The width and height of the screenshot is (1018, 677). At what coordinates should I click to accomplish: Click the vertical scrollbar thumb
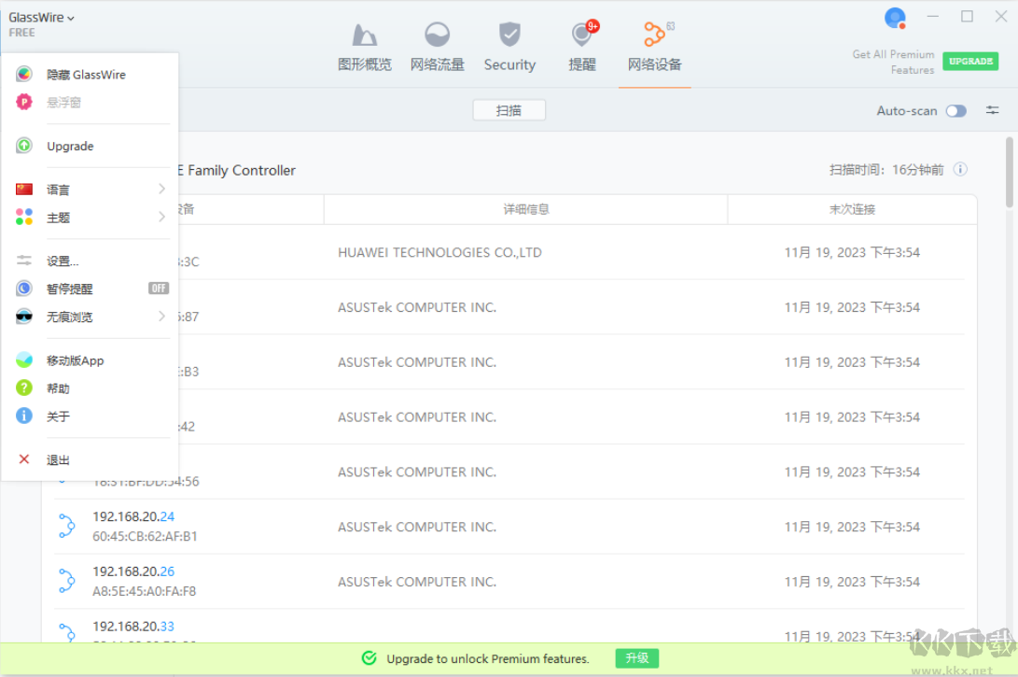1010,172
